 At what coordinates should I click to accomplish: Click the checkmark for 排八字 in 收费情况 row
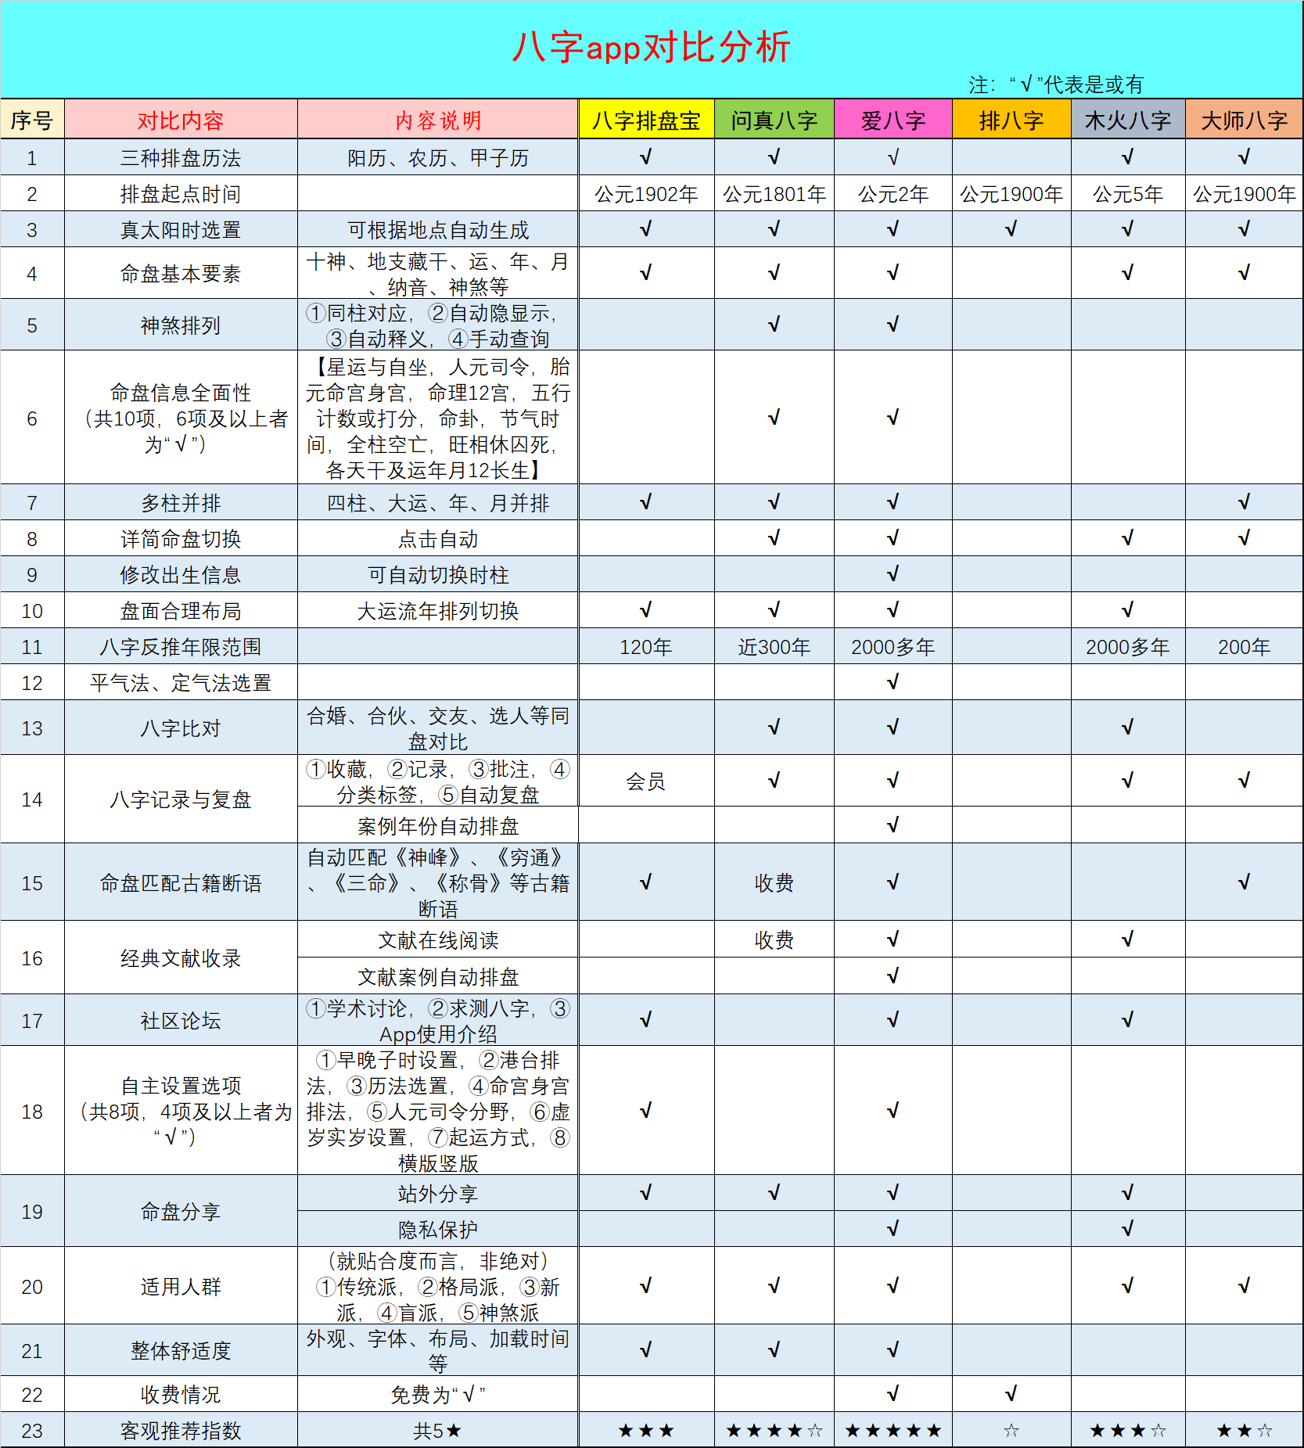click(1011, 1393)
